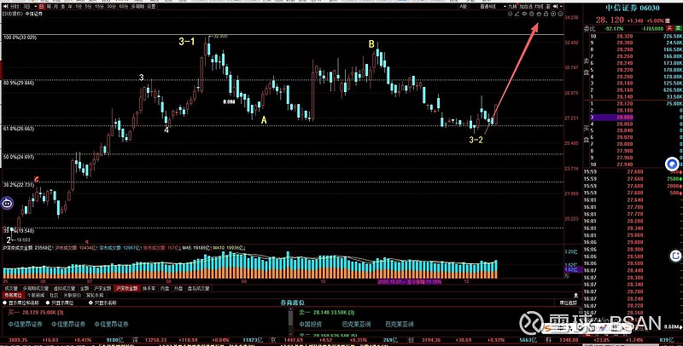Click the 61.8%(26.663) Fibonacci label
Viewport: 683px width, 346px height.
(19, 129)
